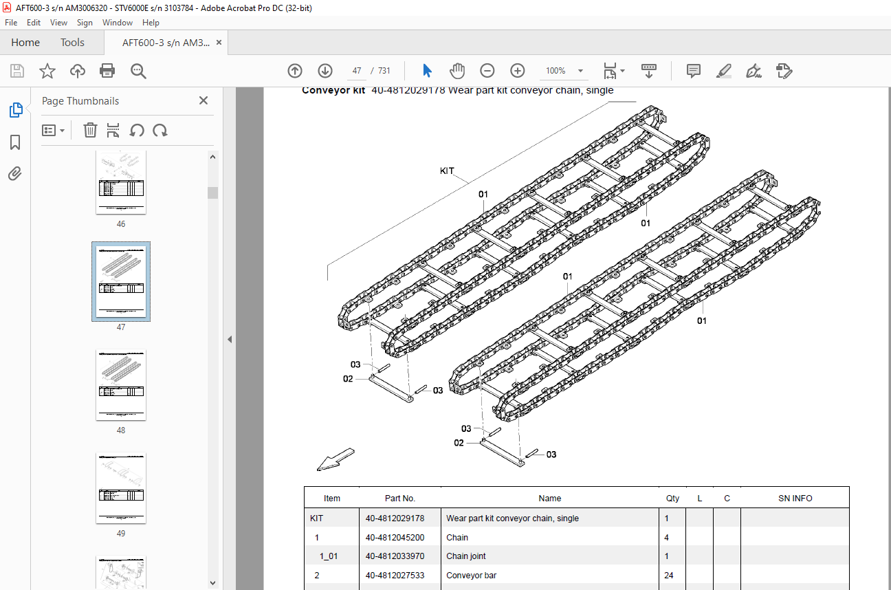Delete selected page with trash icon
The width and height of the screenshot is (891, 590).
90,130
